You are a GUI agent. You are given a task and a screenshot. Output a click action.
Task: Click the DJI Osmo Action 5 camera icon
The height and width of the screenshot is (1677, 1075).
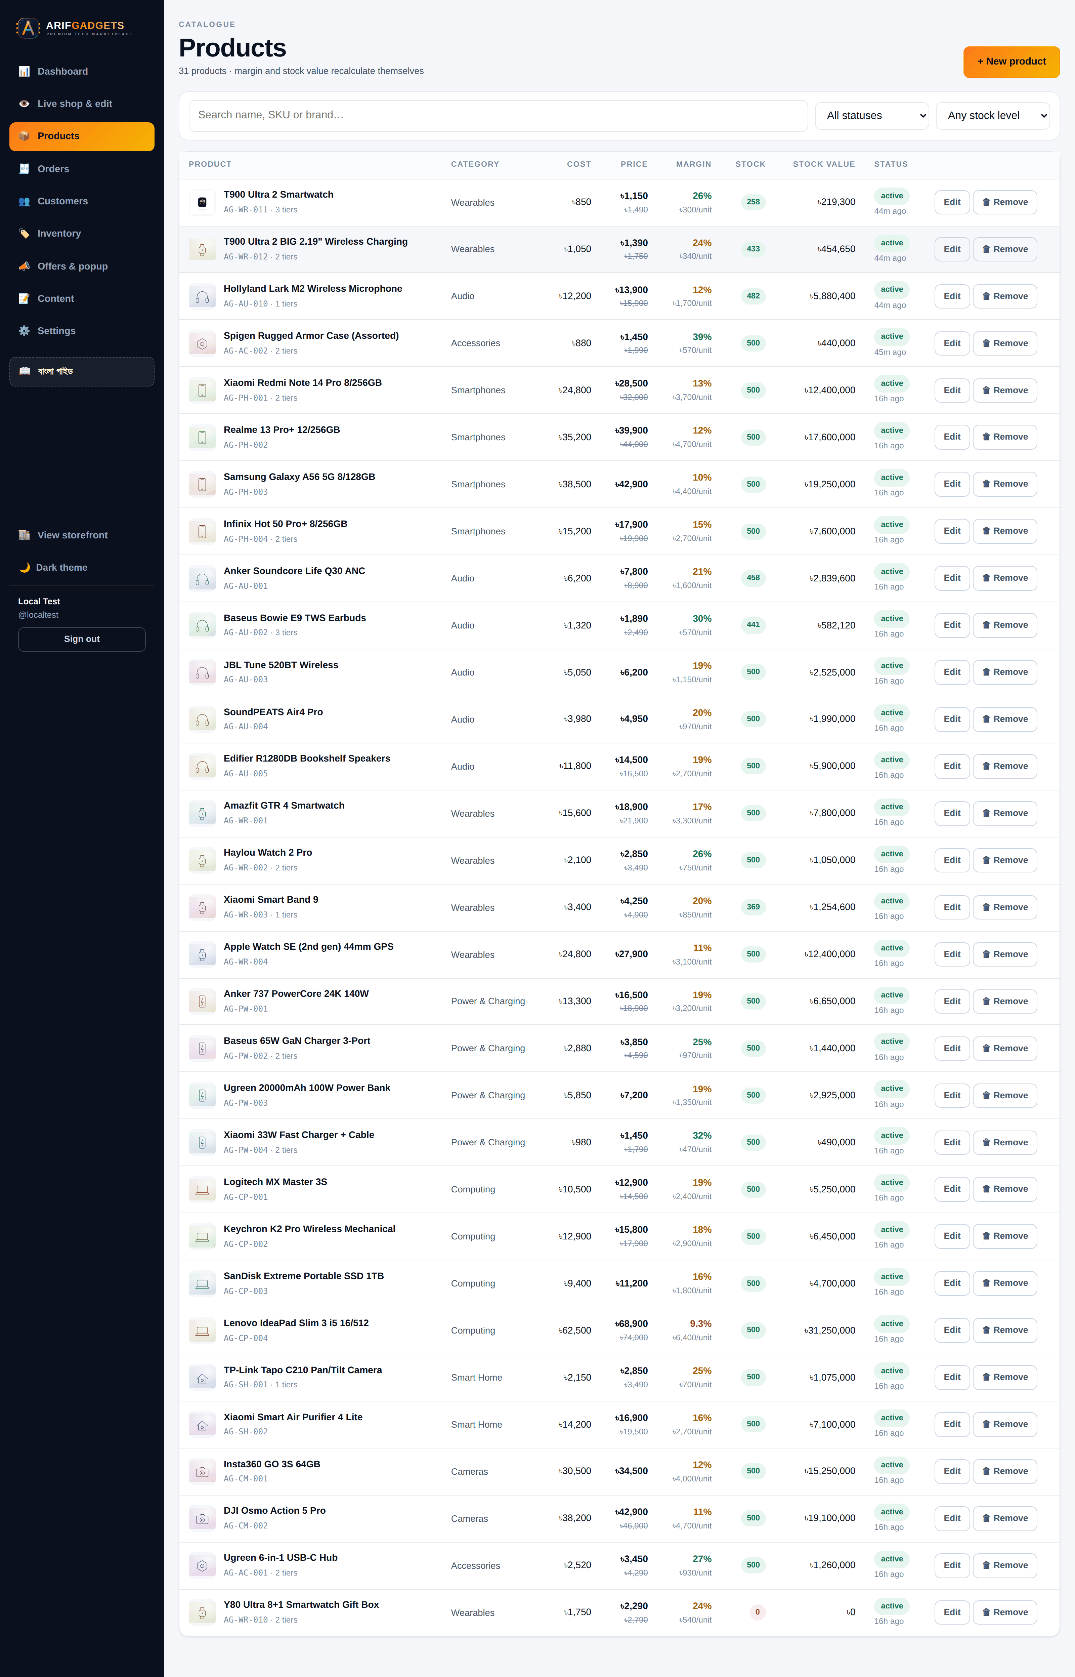202,1518
